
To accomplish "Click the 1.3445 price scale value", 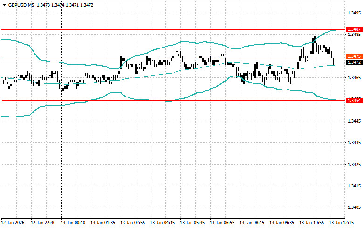I will click(354, 121).
